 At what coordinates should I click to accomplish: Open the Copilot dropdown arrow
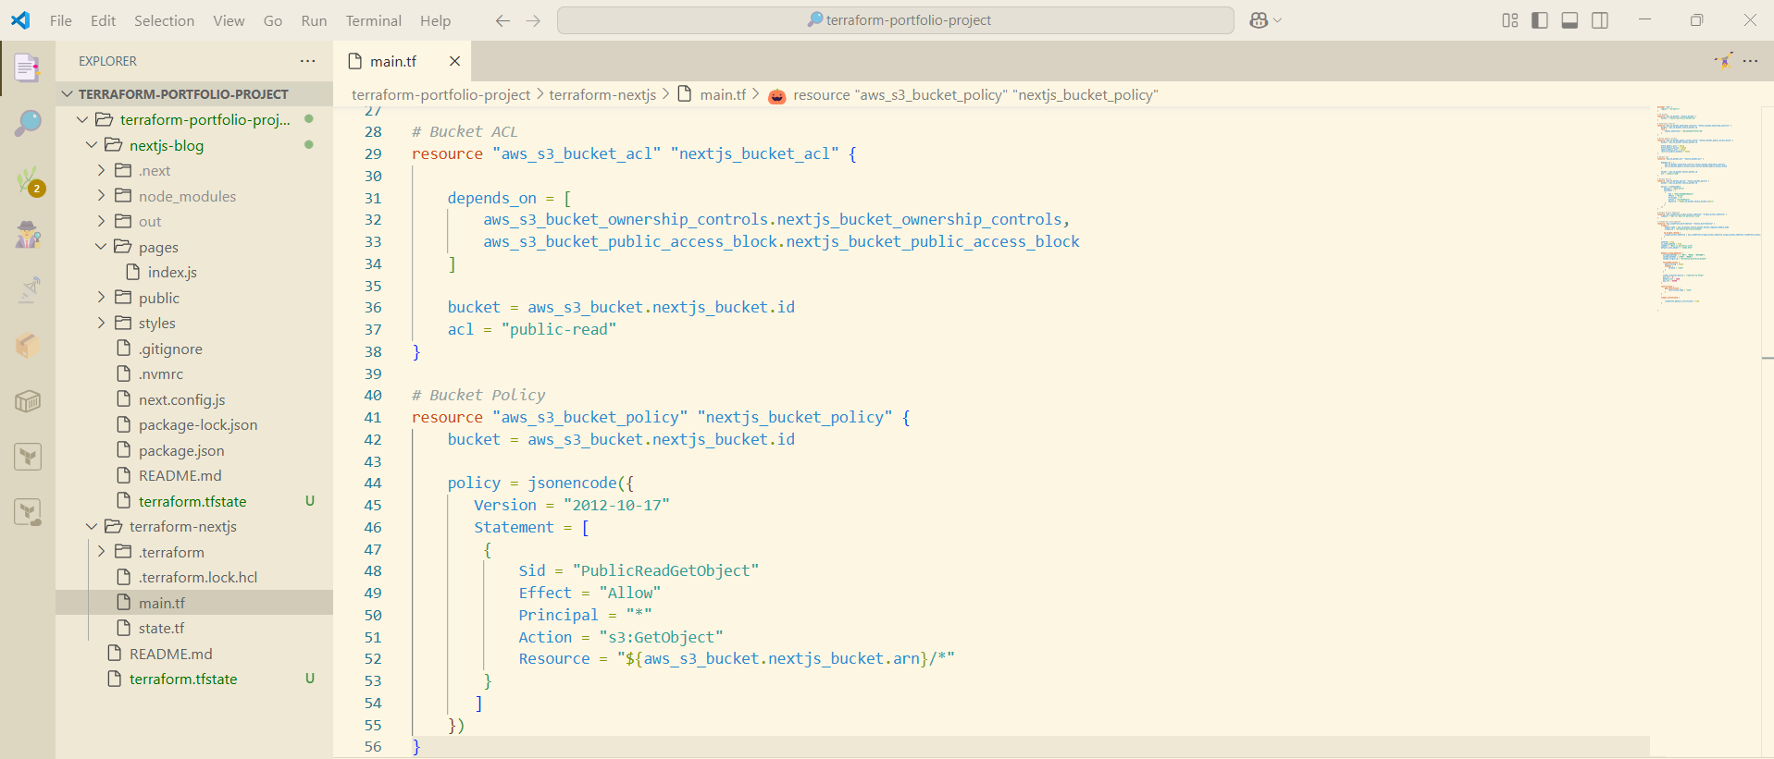tap(1278, 20)
